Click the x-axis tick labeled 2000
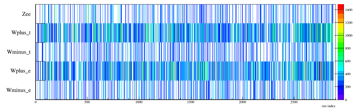 coord(242,102)
